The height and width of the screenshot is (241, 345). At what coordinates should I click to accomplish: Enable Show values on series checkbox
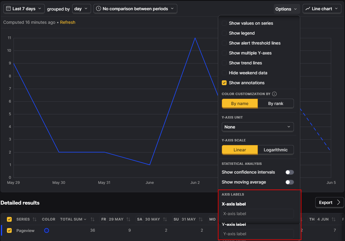224,23
